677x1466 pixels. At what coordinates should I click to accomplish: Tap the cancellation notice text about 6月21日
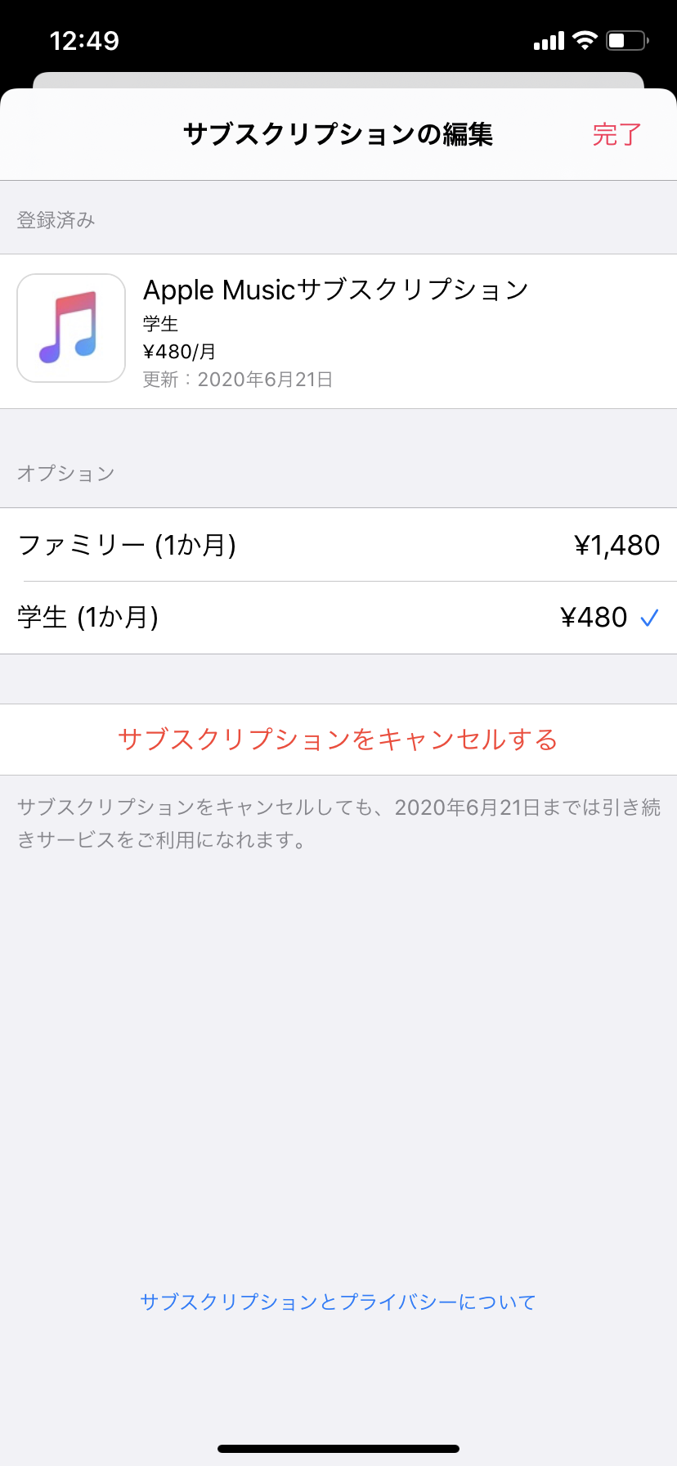[x=338, y=823]
